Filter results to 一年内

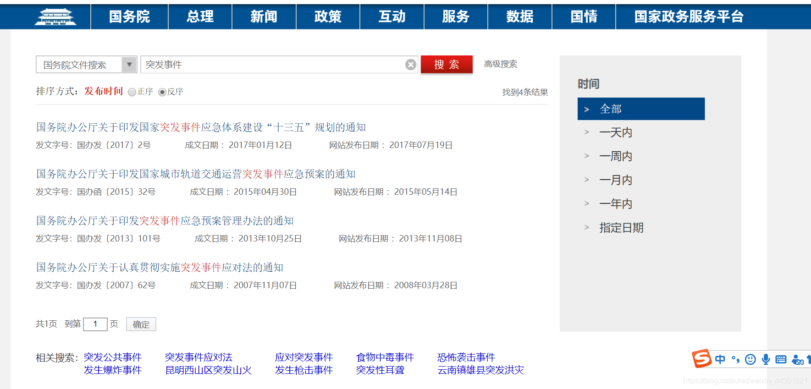point(616,204)
